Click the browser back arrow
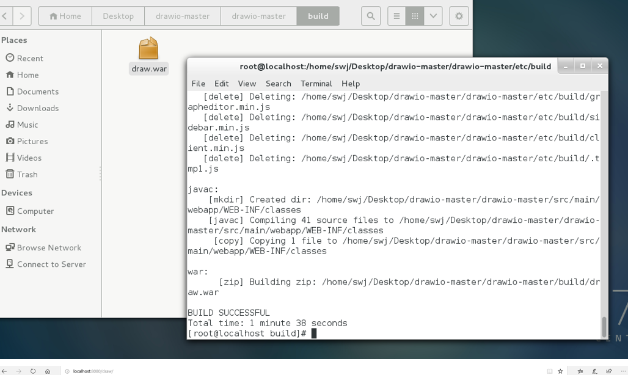Screen dimensions: 628x375 pos(4,371)
